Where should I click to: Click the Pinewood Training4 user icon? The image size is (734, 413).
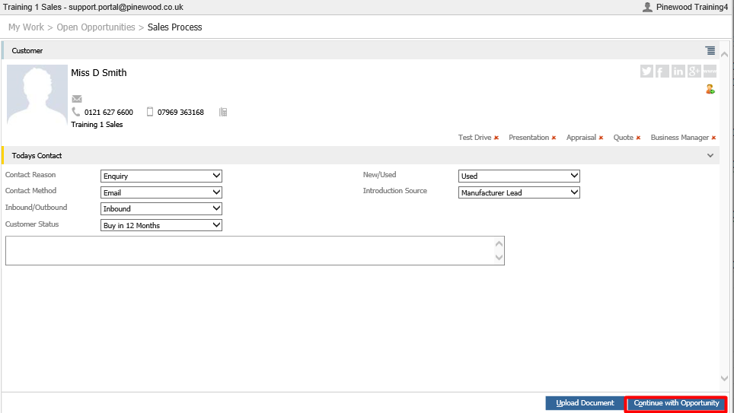(647, 7)
